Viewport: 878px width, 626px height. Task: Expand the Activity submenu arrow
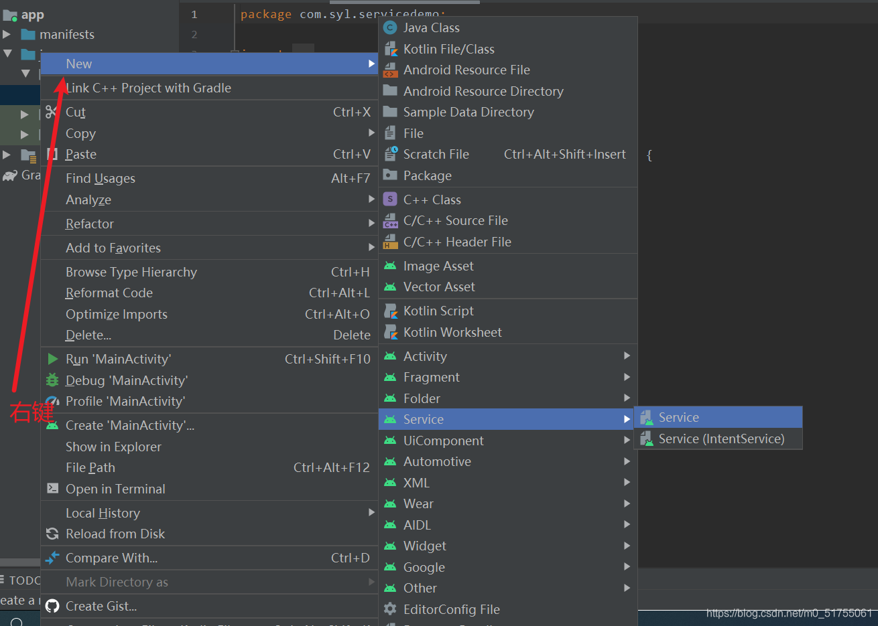(627, 356)
